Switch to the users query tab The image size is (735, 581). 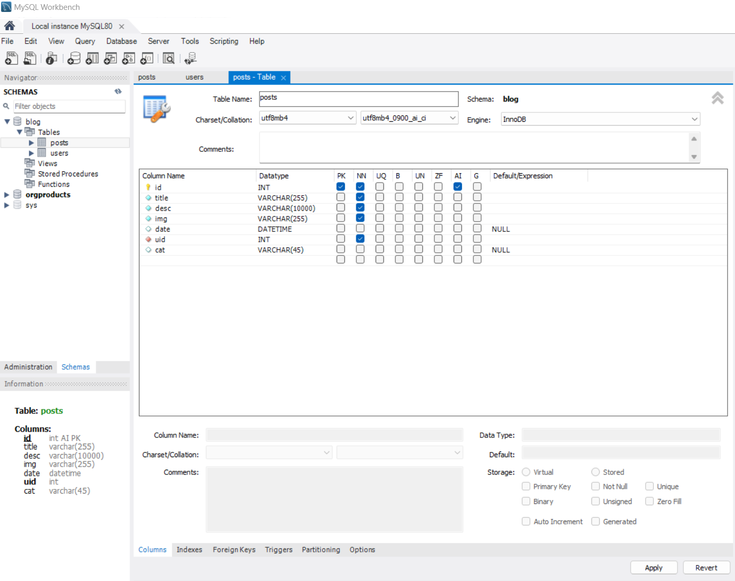[195, 77]
